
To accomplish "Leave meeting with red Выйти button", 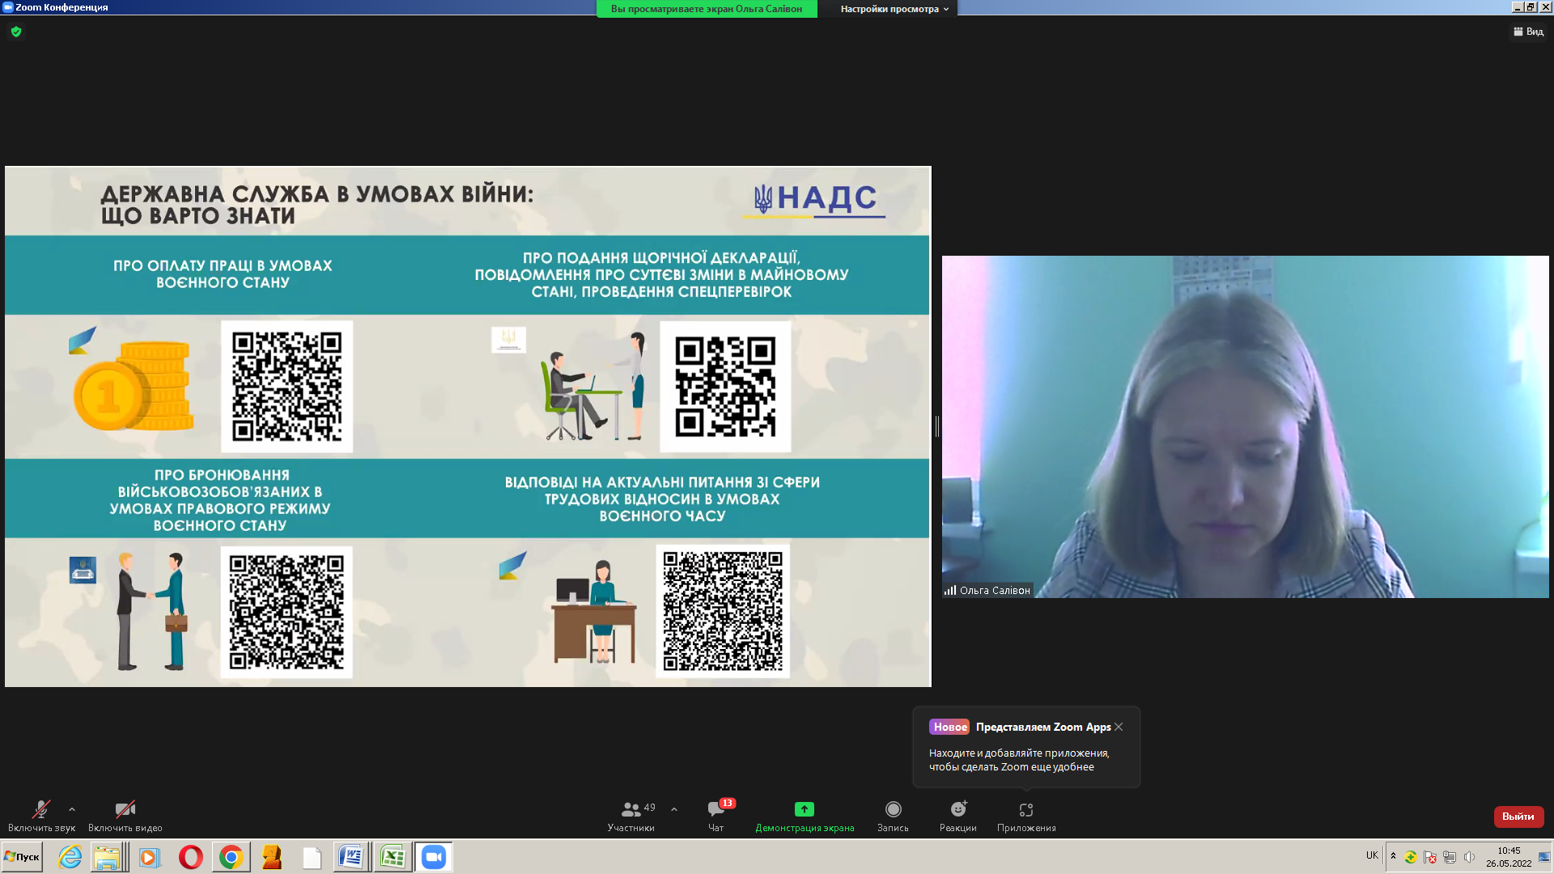I will click(x=1518, y=817).
